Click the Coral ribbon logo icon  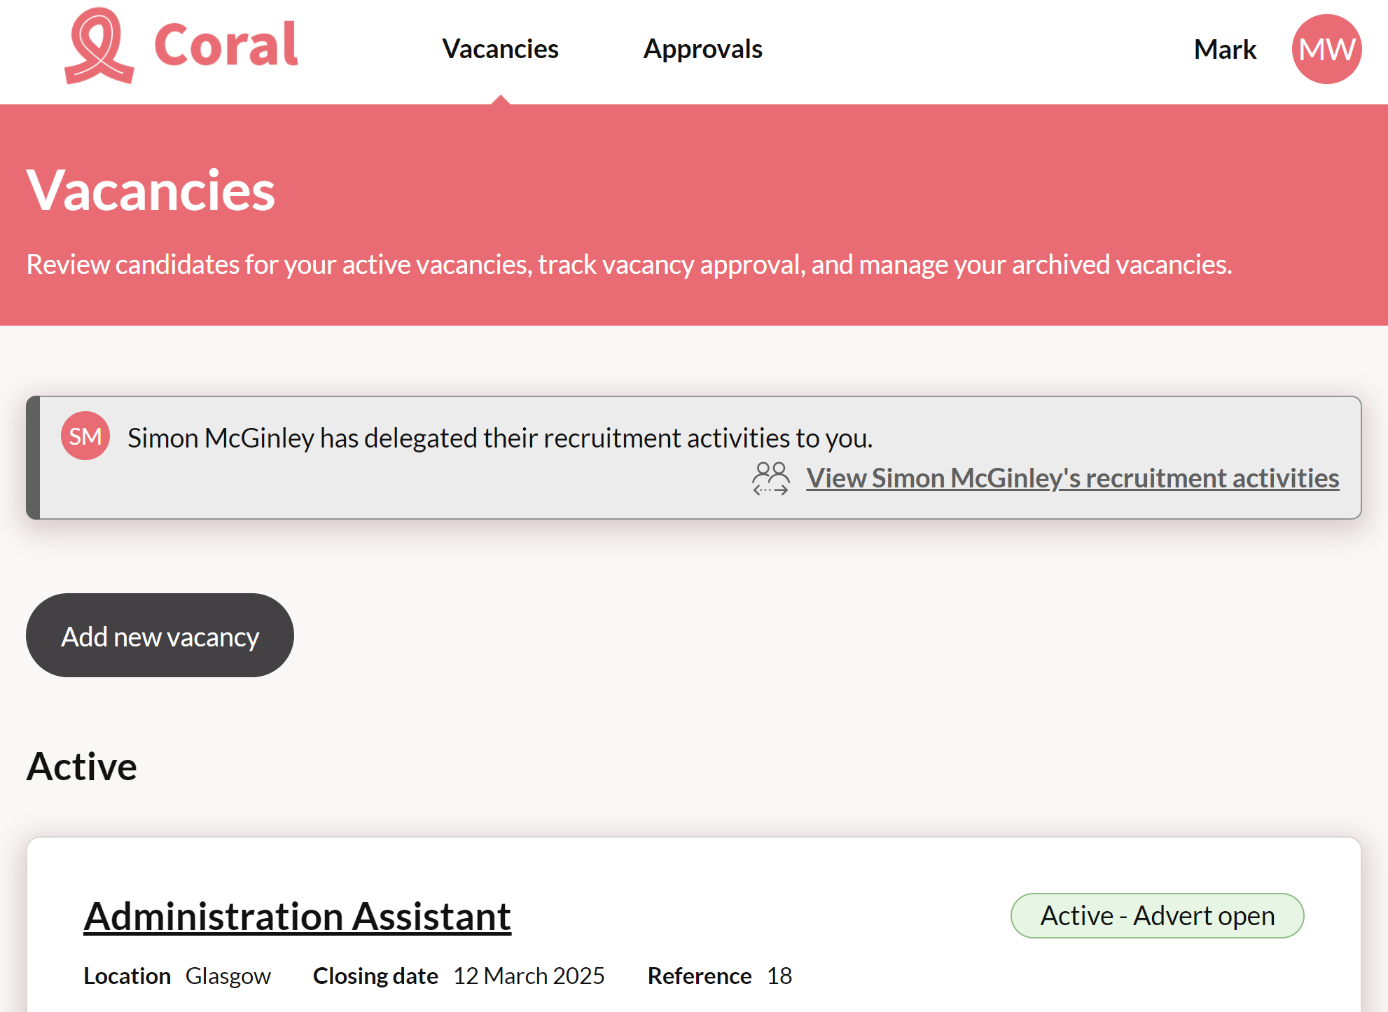99,46
